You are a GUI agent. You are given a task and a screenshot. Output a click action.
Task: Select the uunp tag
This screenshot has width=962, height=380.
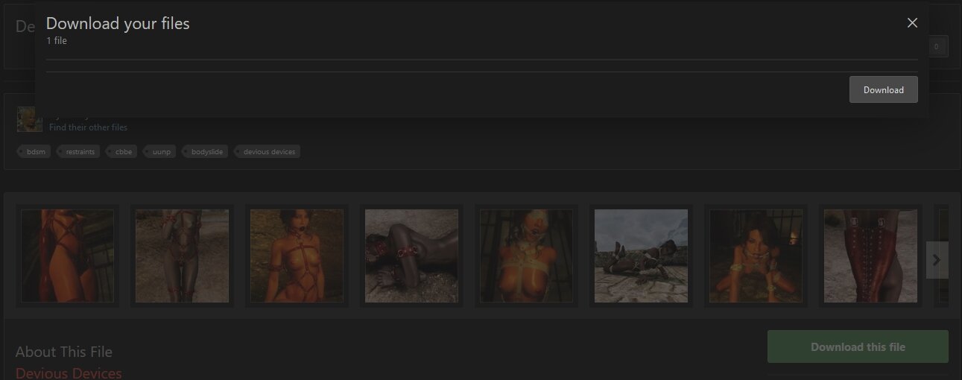point(160,152)
